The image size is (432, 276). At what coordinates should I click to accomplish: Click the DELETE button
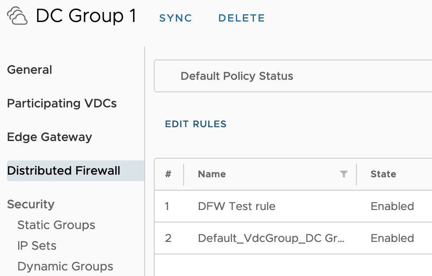click(241, 18)
